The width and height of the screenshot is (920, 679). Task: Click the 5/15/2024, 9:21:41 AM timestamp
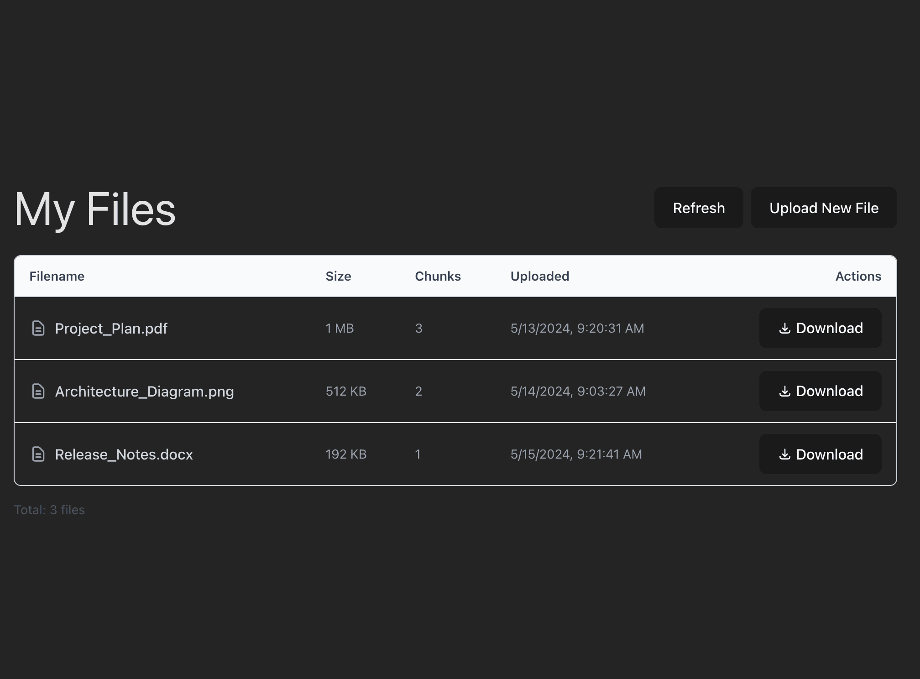point(576,454)
